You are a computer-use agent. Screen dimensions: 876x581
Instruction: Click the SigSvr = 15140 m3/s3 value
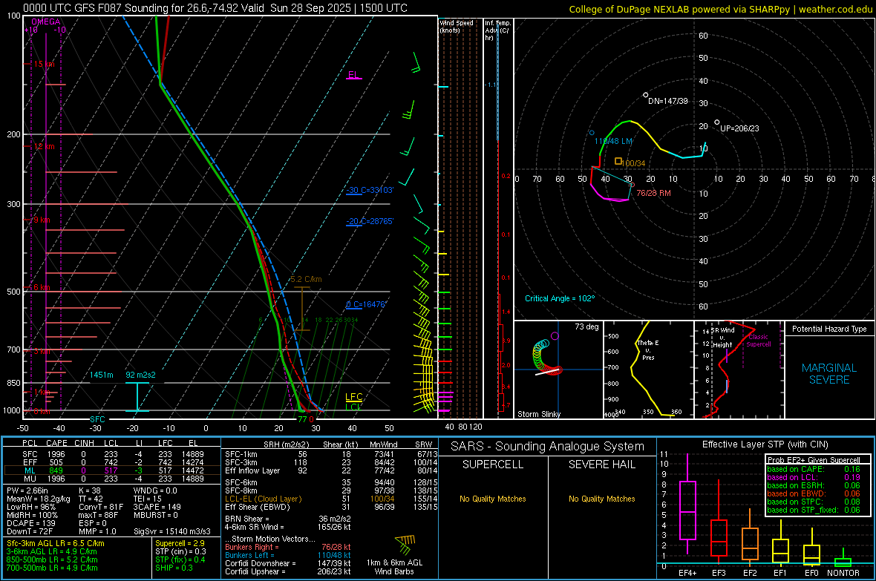tap(172, 531)
